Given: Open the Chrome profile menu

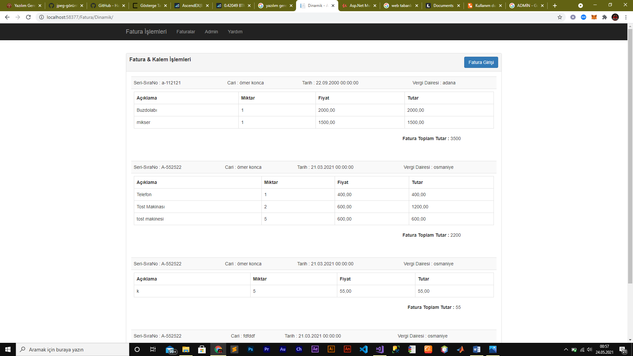Looking at the screenshot, I should pos(615,17).
